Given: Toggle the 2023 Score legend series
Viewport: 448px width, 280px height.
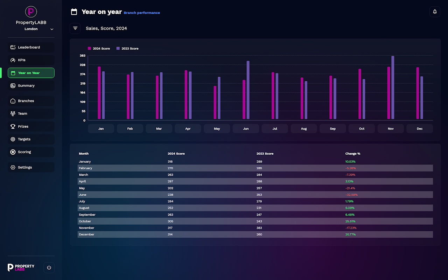Looking at the screenshot, I should (x=127, y=49).
